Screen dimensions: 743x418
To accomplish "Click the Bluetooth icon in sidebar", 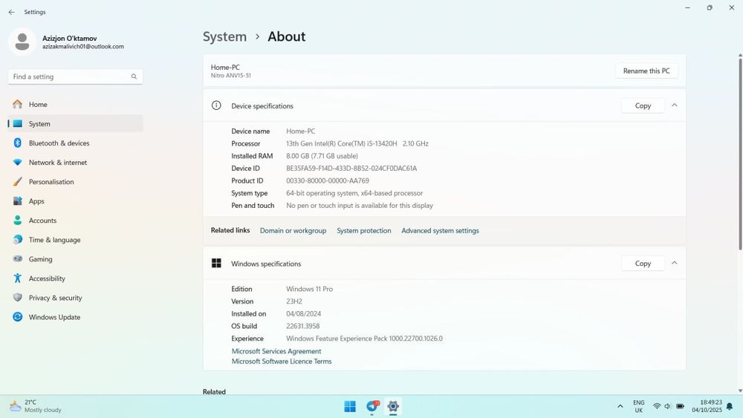I will [x=18, y=143].
